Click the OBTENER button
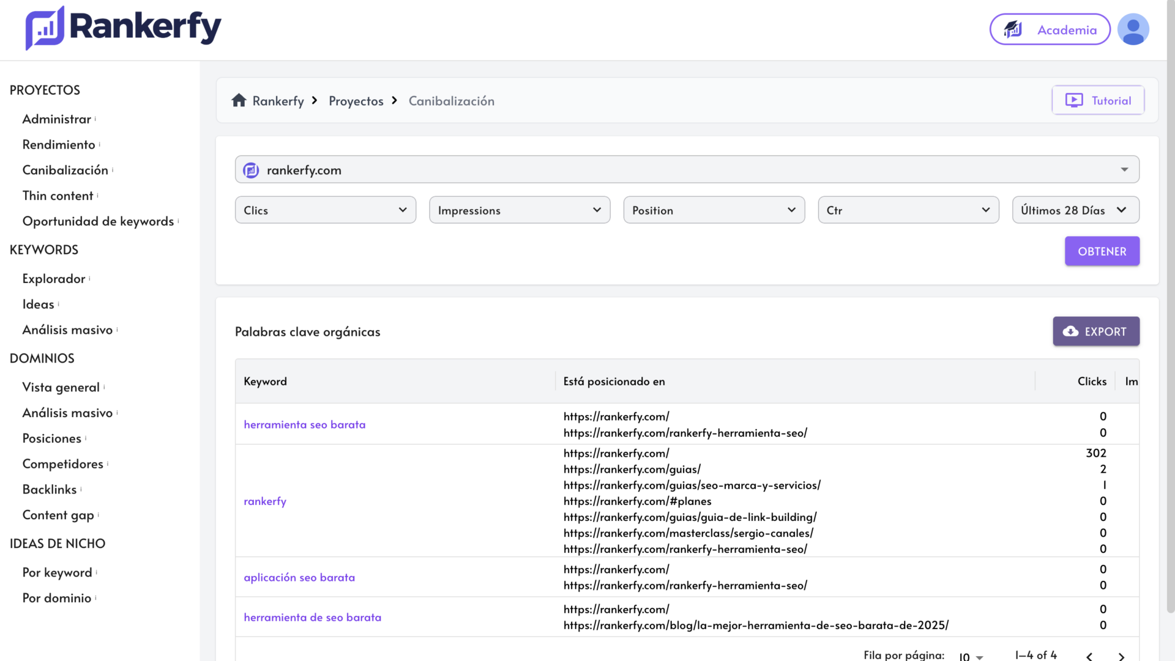 click(x=1102, y=251)
